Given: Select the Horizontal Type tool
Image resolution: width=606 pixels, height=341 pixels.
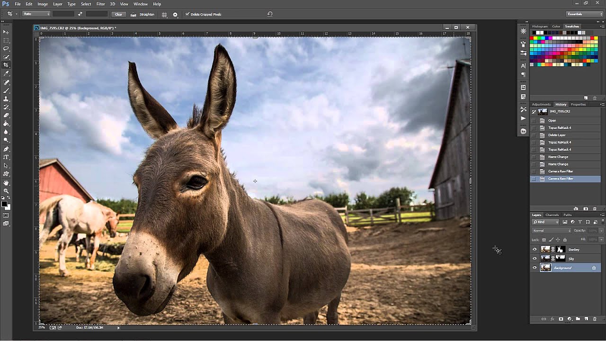Looking at the screenshot, I should (x=6, y=157).
